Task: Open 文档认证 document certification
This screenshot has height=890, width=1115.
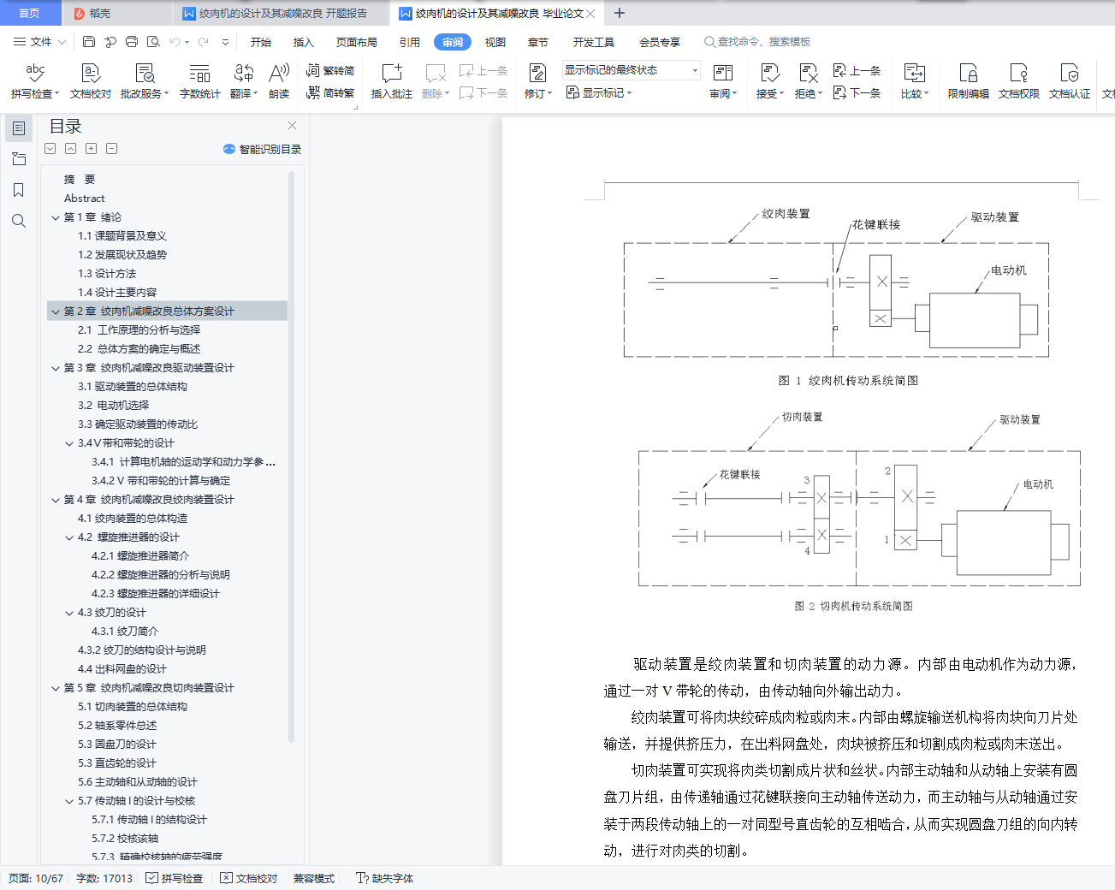Action: (1070, 81)
